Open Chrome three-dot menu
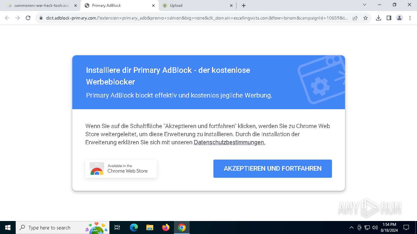This screenshot has width=417, height=234. pos(410,18)
